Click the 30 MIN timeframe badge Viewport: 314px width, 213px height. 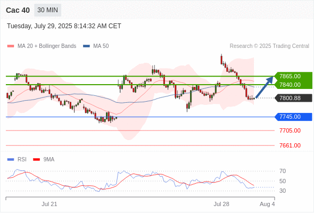(x=48, y=10)
